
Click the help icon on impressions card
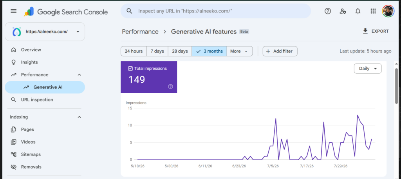click(x=171, y=87)
